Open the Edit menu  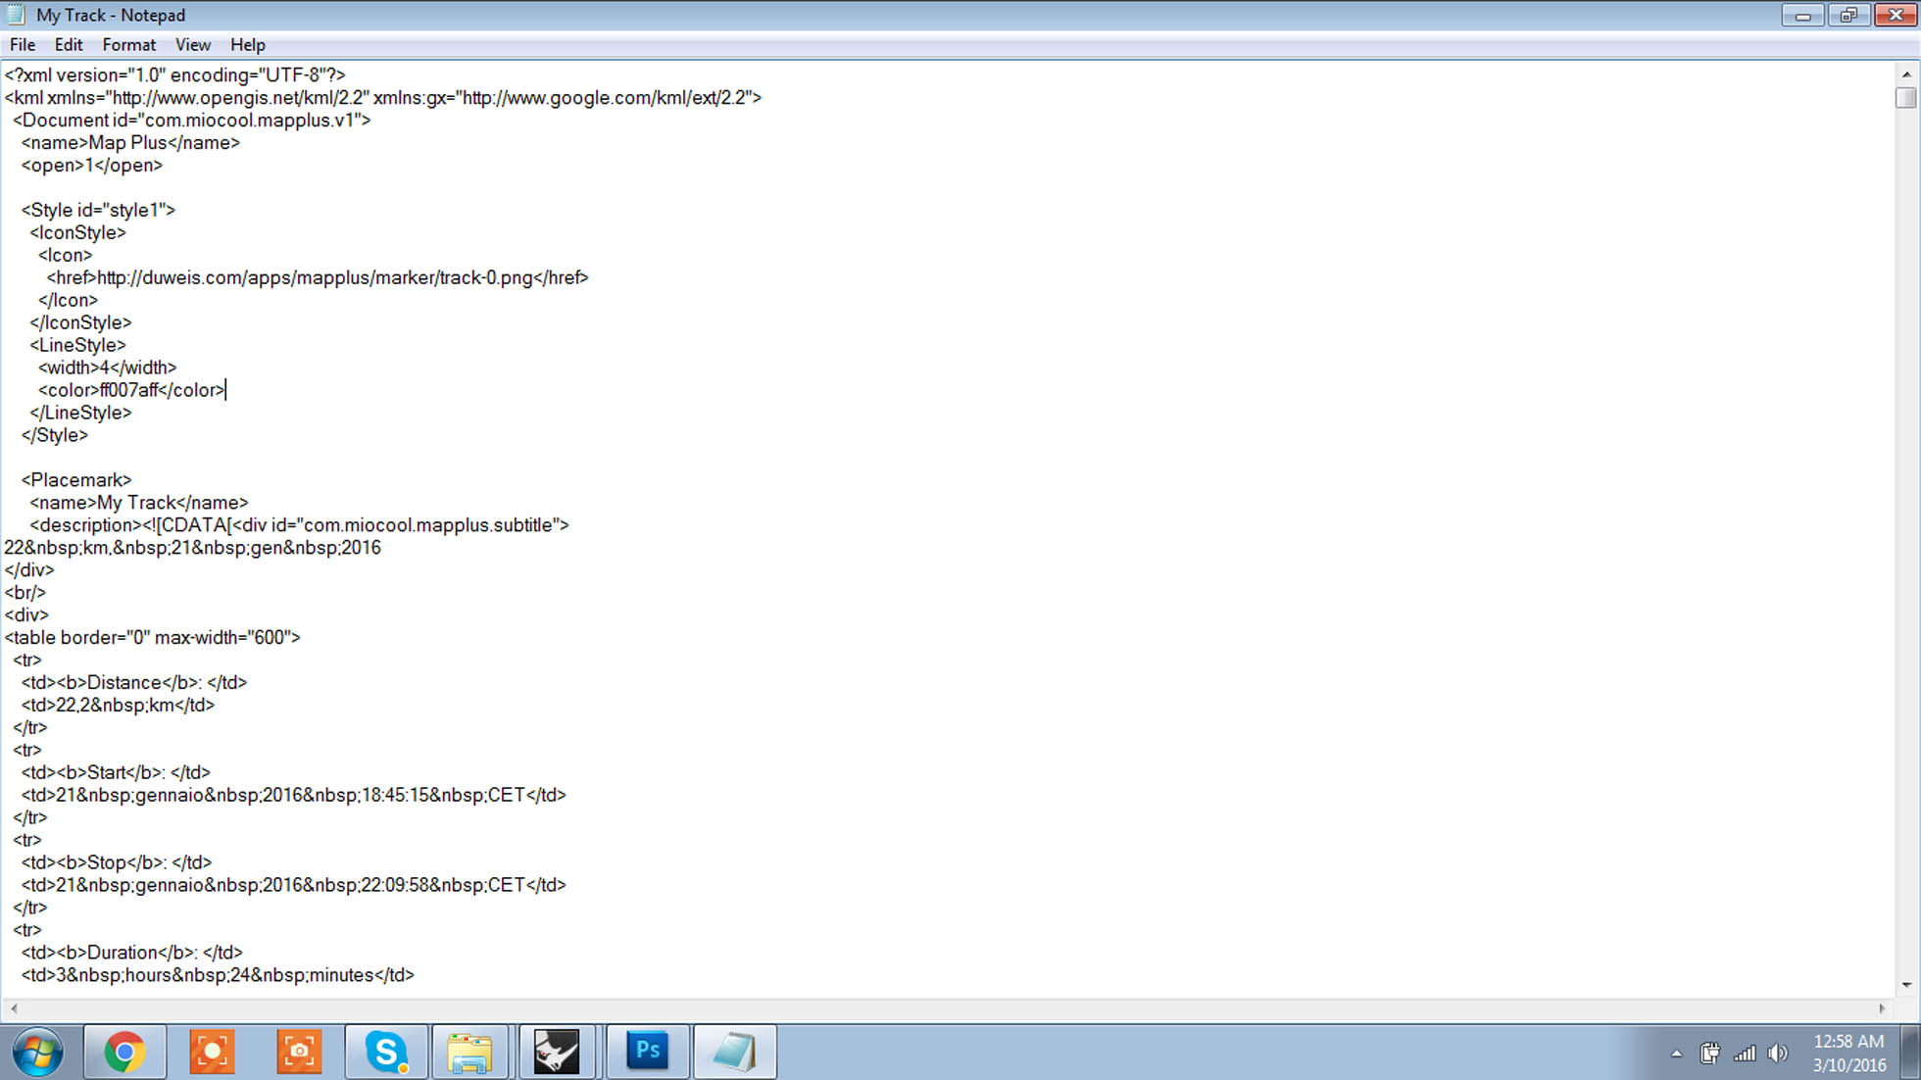68,45
